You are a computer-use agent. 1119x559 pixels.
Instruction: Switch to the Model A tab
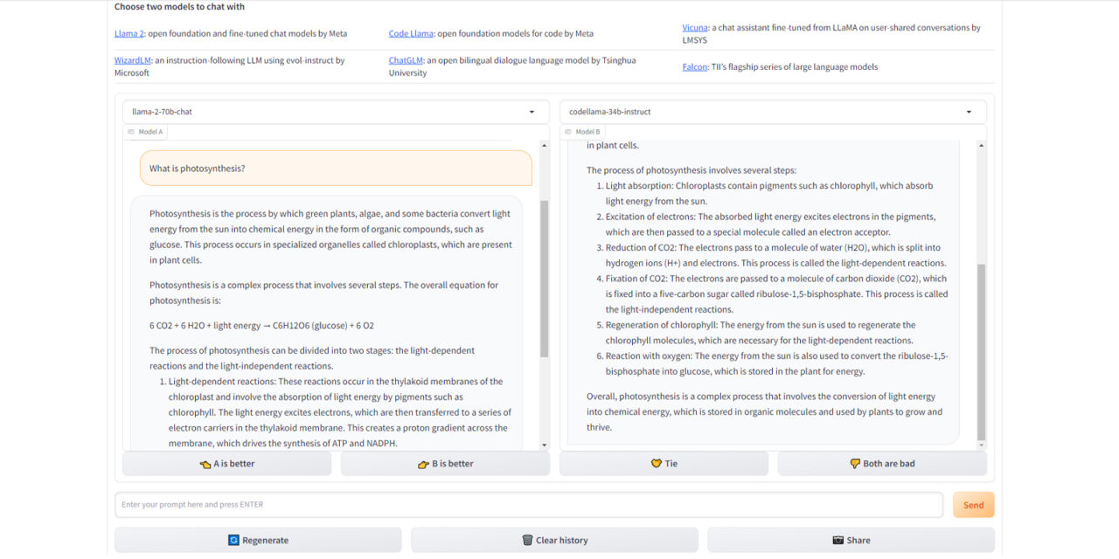pos(145,131)
